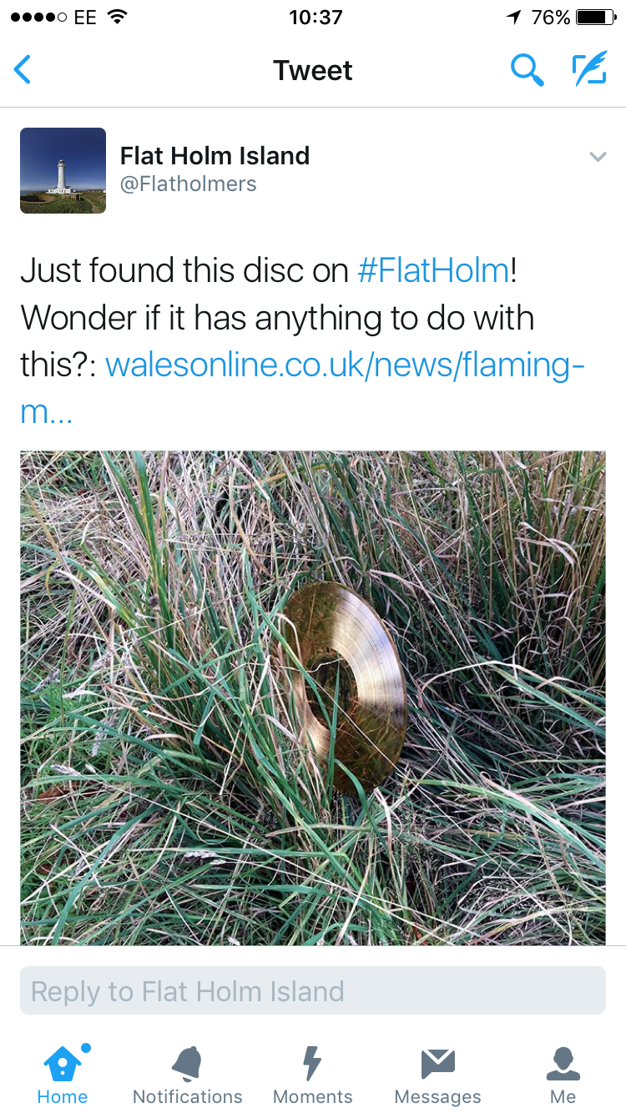Tap the Reply to Flat Holm Island field
The width and height of the screenshot is (626, 1113).
click(313, 991)
